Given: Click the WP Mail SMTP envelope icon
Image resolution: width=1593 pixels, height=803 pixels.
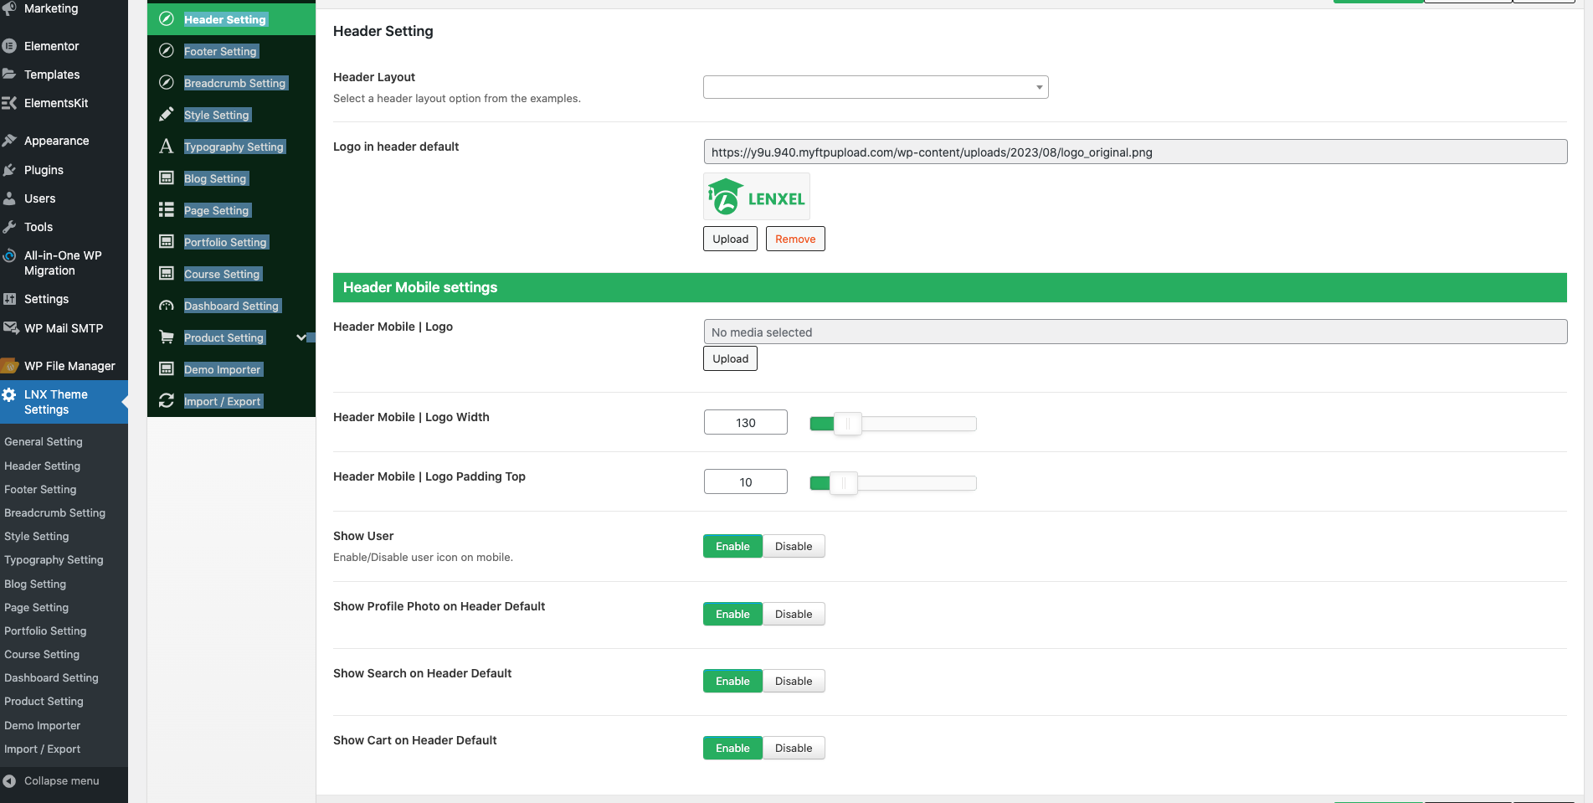Looking at the screenshot, I should (x=10, y=328).
